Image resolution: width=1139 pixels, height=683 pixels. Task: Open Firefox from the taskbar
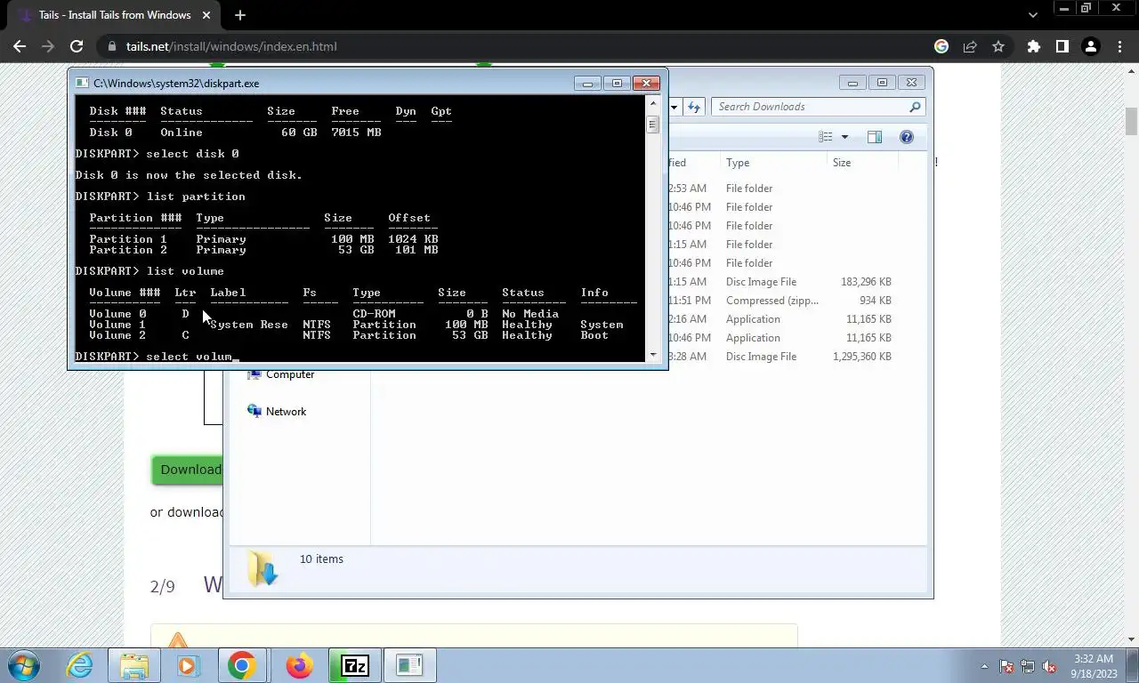(299, 665)
